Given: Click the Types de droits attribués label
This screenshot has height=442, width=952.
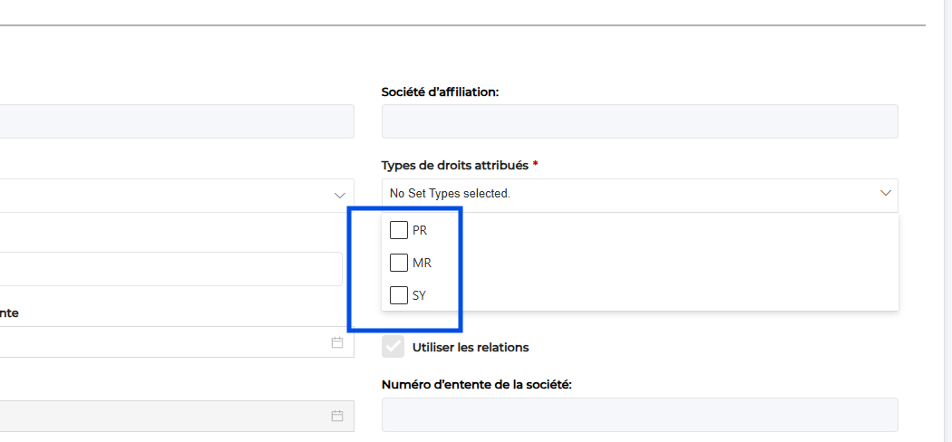Looking at the screenshot, I should click(455, 165).
